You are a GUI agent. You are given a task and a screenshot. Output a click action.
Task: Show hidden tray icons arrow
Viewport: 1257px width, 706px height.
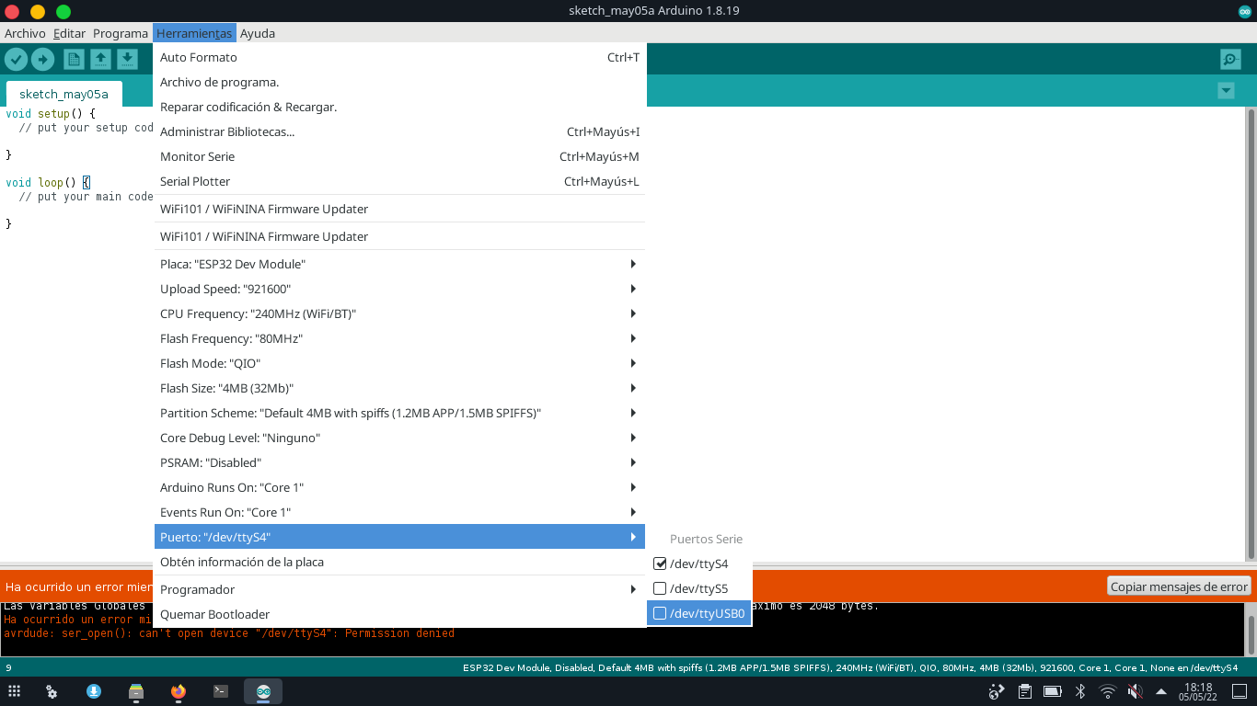click(1161, 691)
